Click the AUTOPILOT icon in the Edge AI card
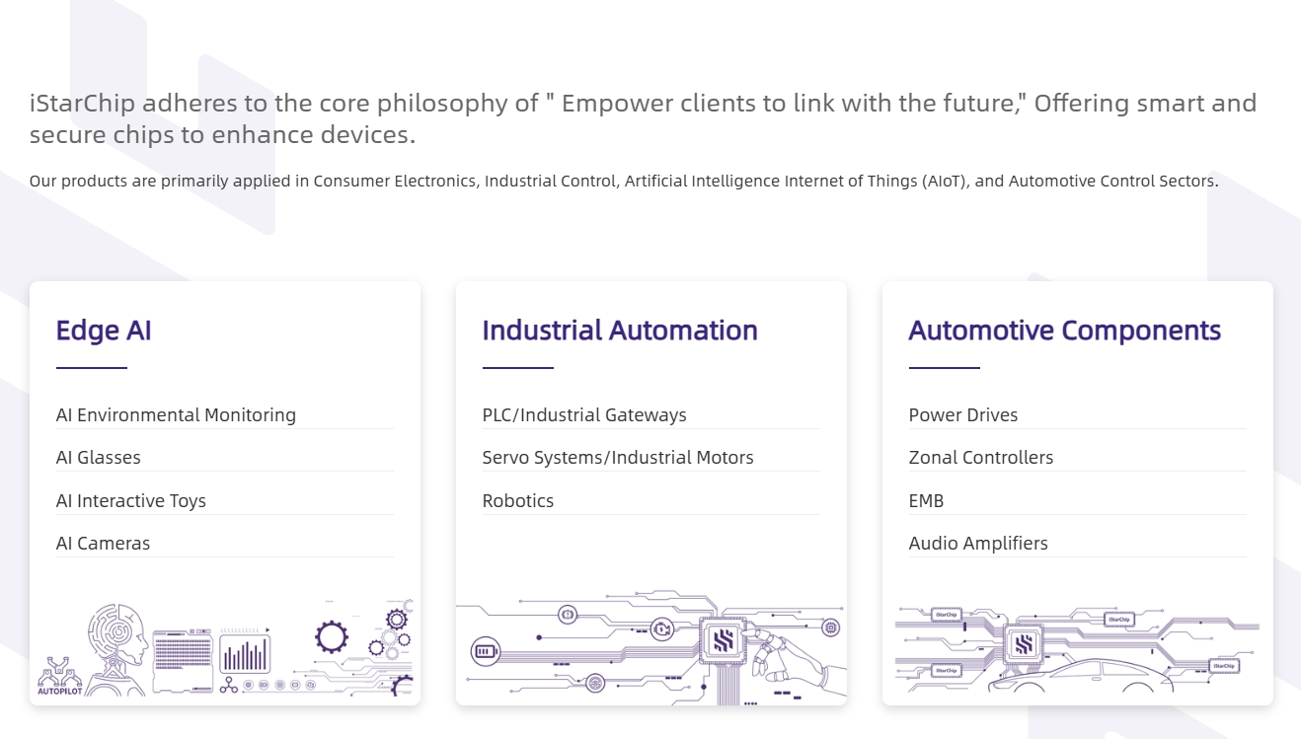Screen dimensions: 1301x739 pos(59,676)
